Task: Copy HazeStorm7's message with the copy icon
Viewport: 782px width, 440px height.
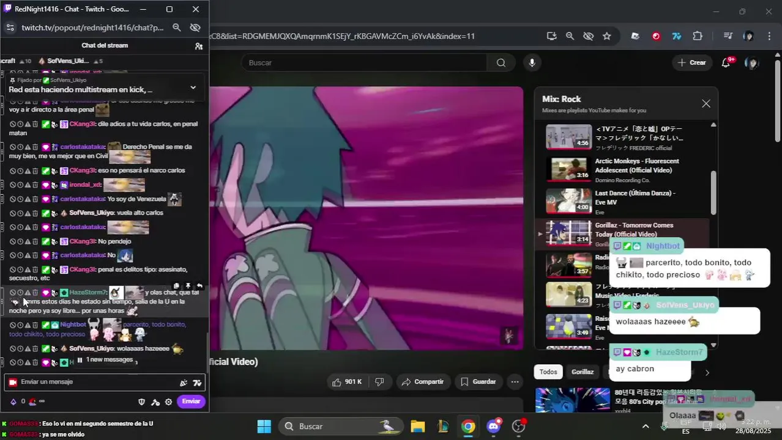Action: 176,285
